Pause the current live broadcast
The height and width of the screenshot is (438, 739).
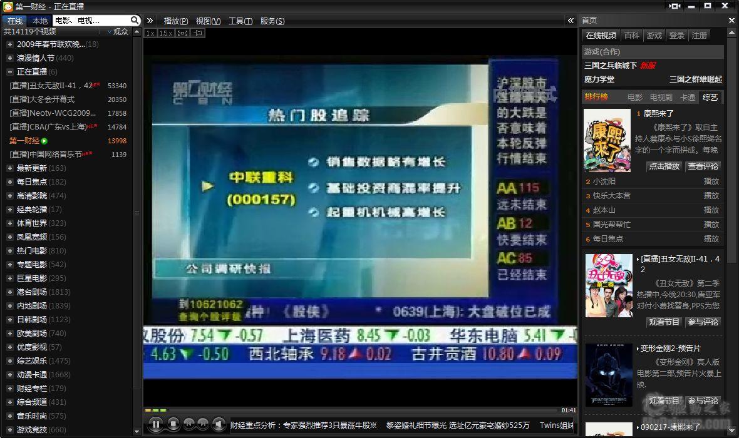[155, 424]
